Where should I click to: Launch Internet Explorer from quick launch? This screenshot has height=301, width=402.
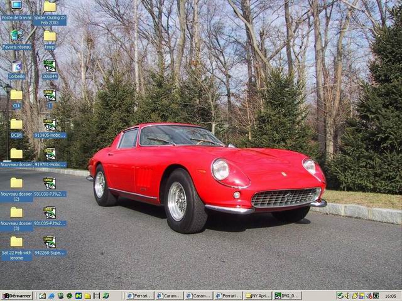pyautogui.click(x=52, y=296)
